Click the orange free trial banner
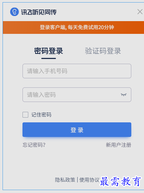The height and width of the screenshot is (193, 144). click(73, 27)
